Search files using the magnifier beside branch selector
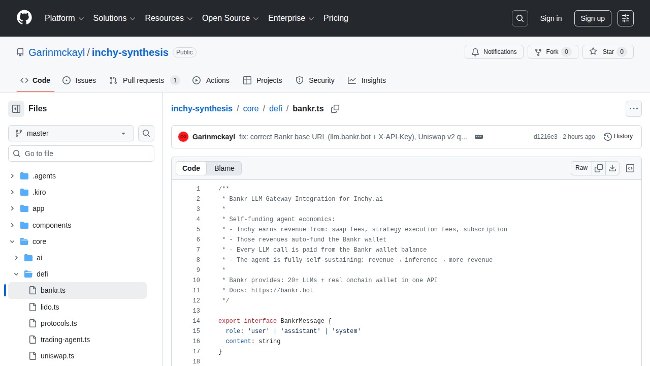Screen dimensions: 650x366 coord(146,133)
